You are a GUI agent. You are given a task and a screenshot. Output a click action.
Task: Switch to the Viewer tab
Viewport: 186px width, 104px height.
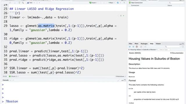coord(158,44)
